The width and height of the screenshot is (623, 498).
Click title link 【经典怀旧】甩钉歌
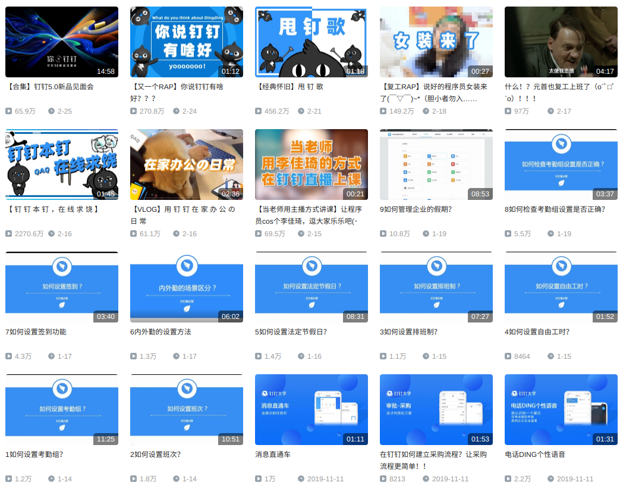(290, 87)
